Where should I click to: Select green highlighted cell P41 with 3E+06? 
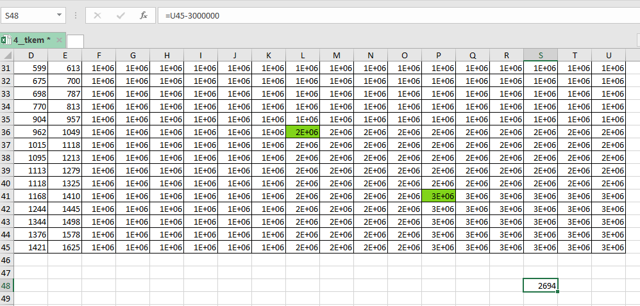pos(439,196)
